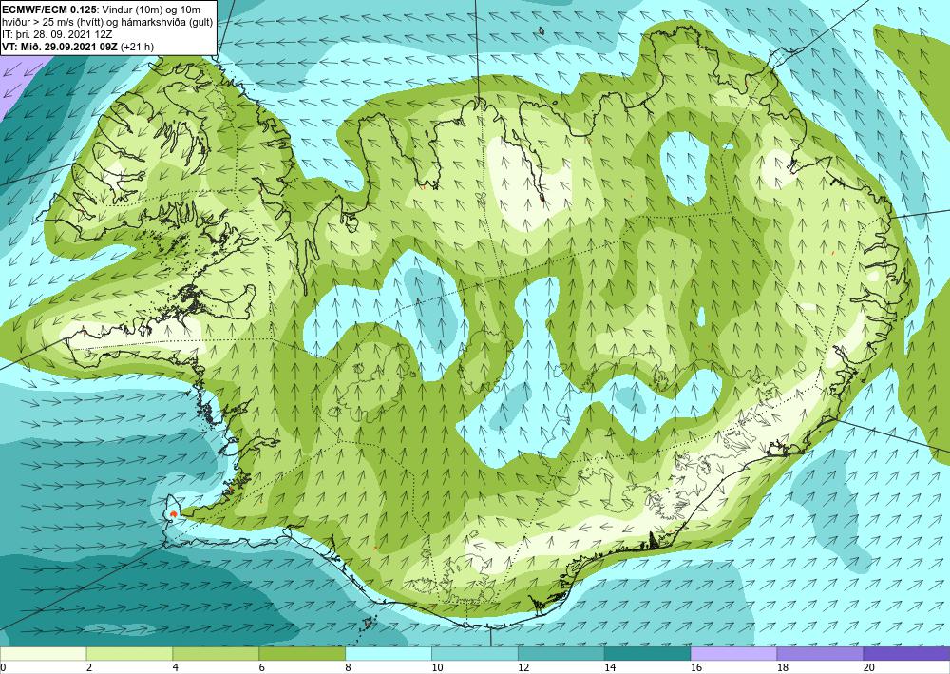Click the orange marker on the southwest peninsula

[x=174, y=514]
